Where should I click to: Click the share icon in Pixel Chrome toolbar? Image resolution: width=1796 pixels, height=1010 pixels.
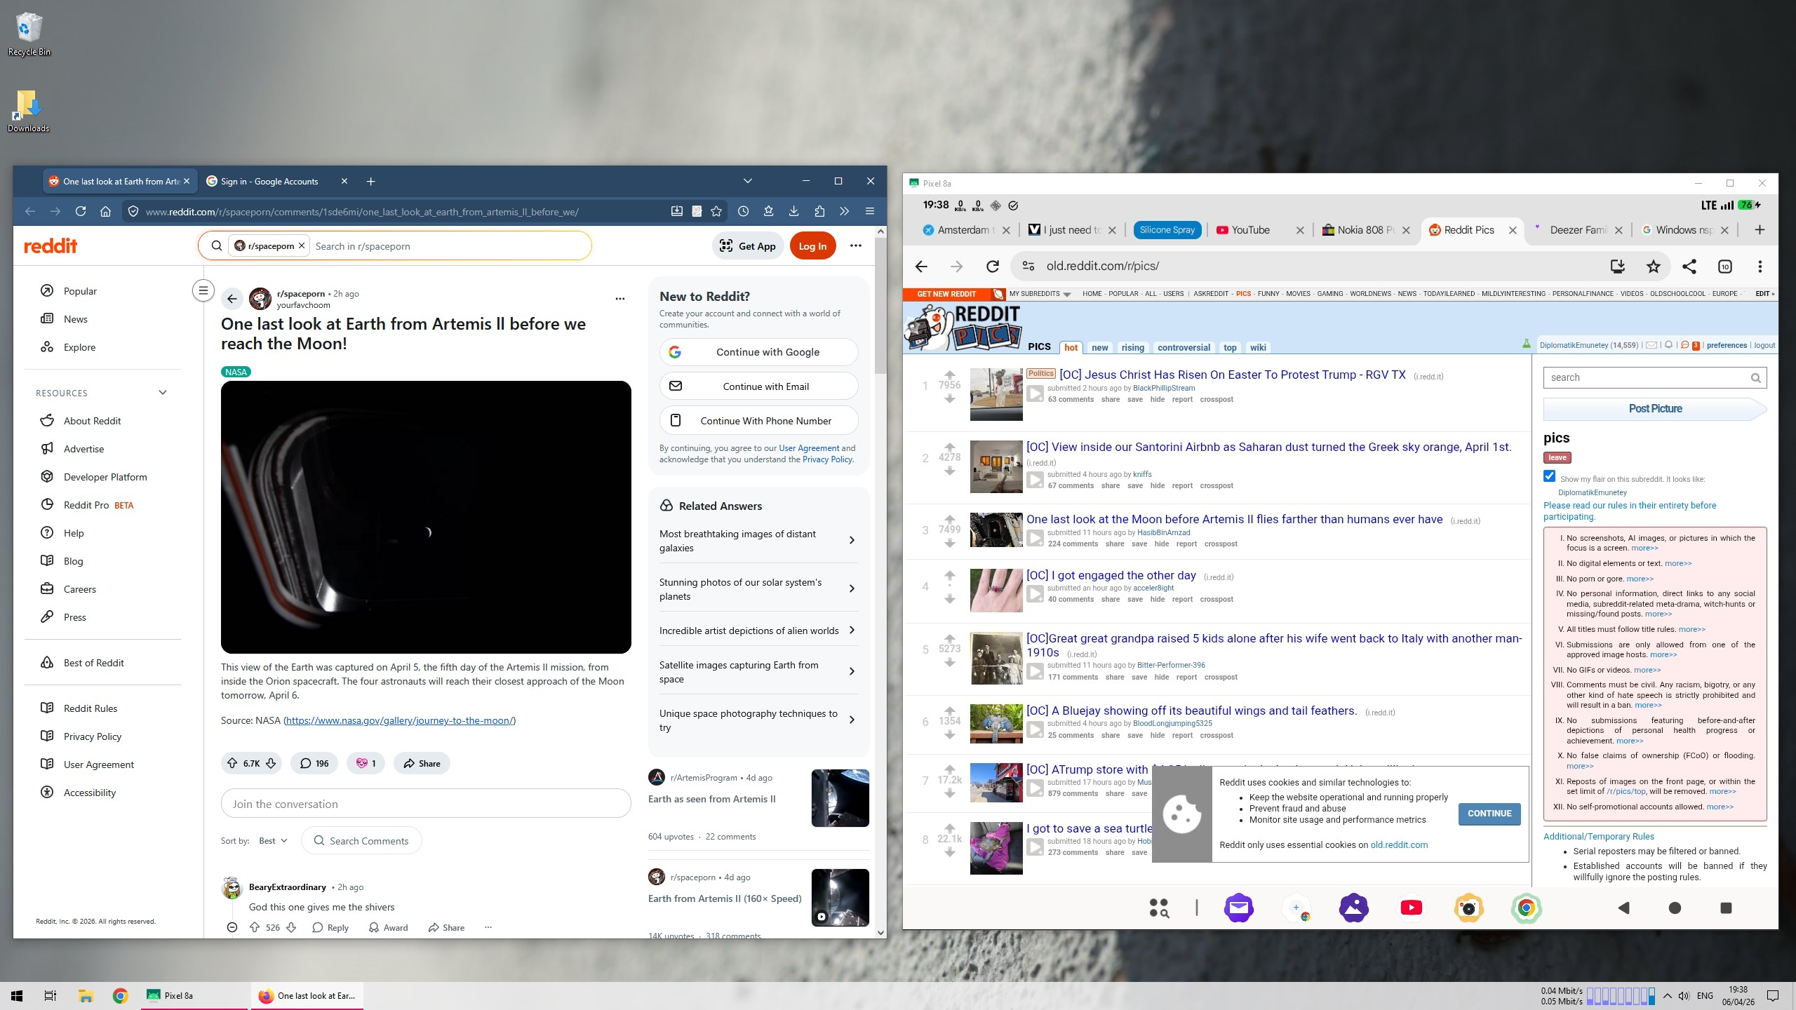coord(1689,267)
